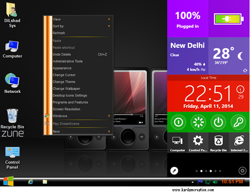Open the Computer desktop icon
The image size is (250, 194).
12,49
